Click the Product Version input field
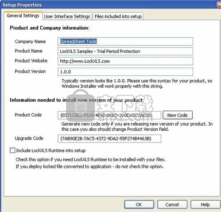221x212 pixels. 125,72
